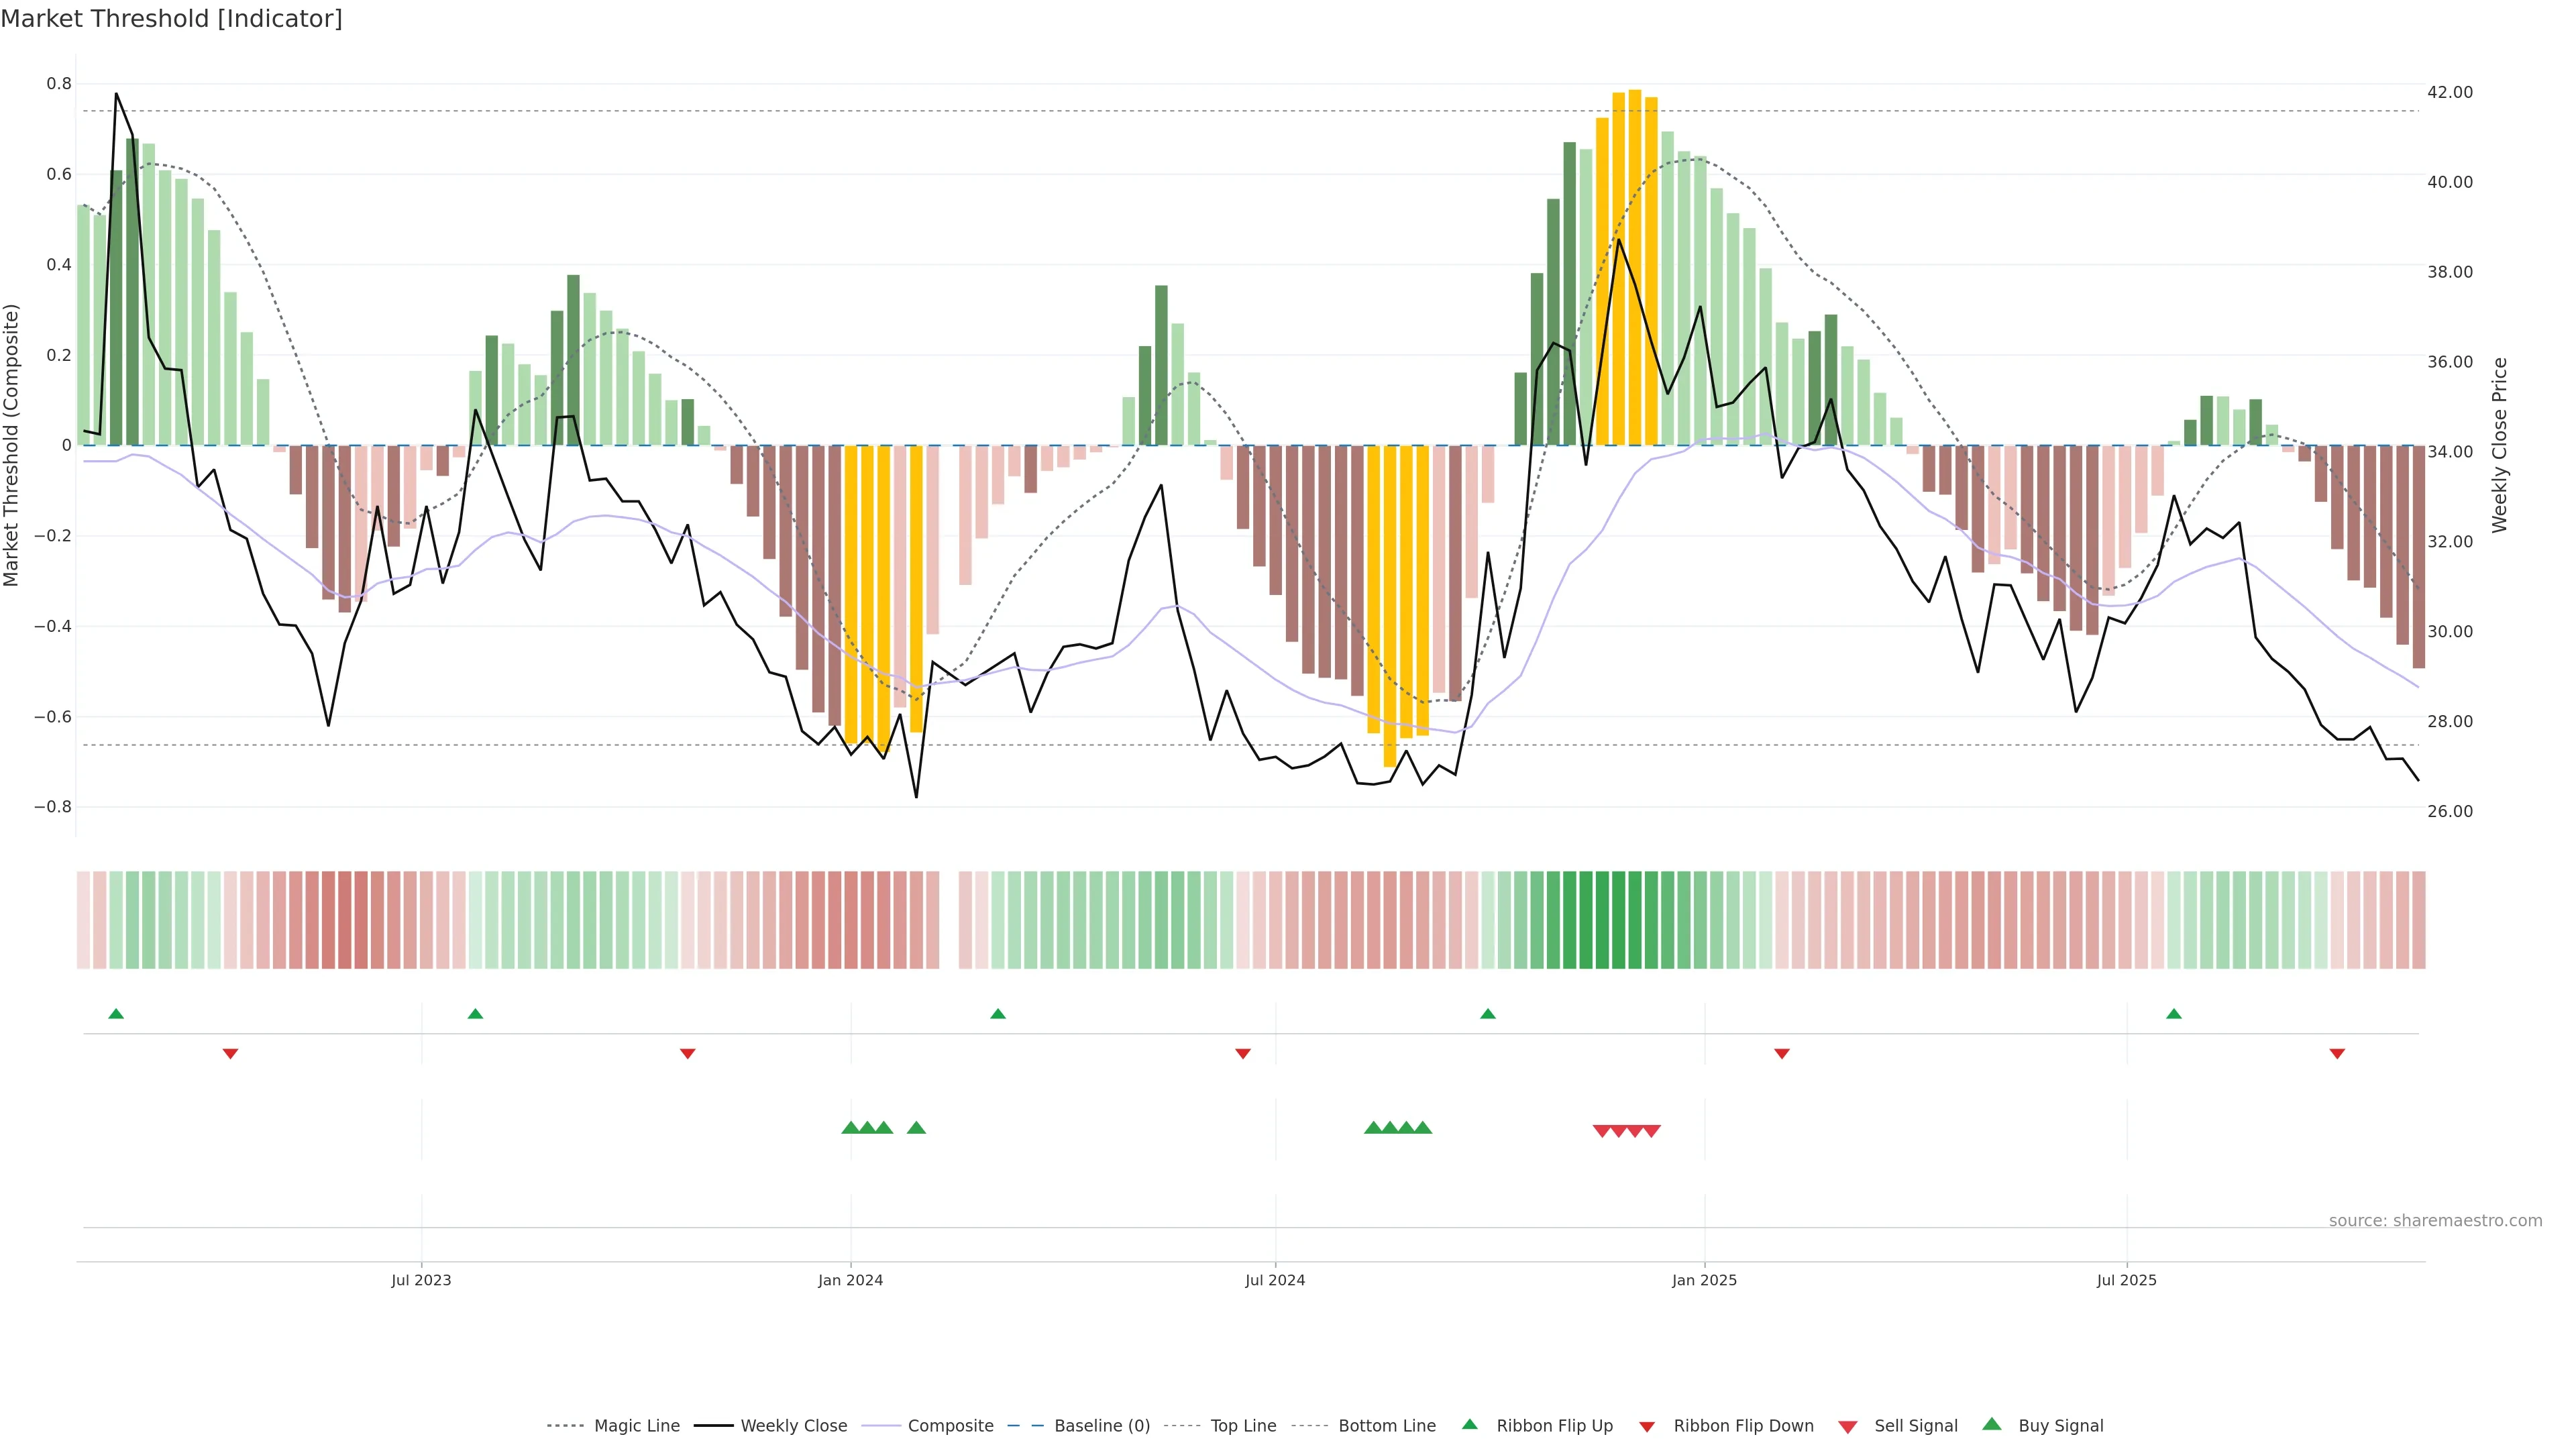Click the Jan 2024 x-axis label

[x=850, y=1280]
